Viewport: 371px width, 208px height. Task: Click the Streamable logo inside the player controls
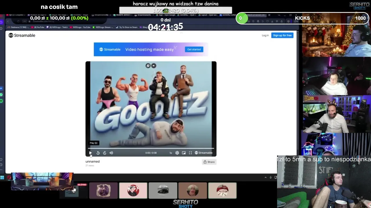(x=203, y=153)
